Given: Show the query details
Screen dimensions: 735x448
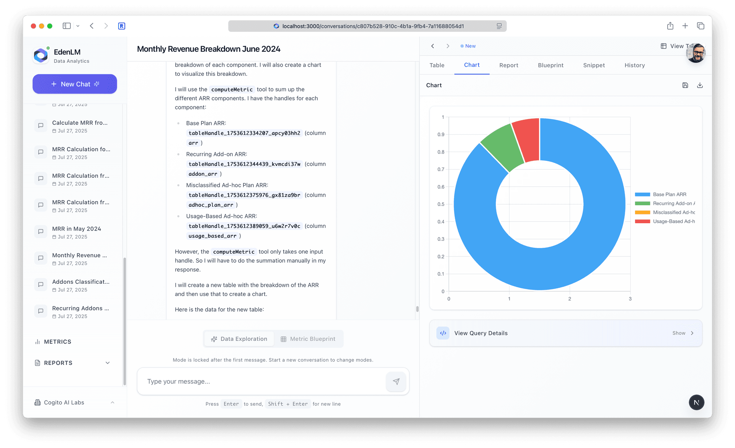Looking at the screenshot, I should [x=683, y=333].
